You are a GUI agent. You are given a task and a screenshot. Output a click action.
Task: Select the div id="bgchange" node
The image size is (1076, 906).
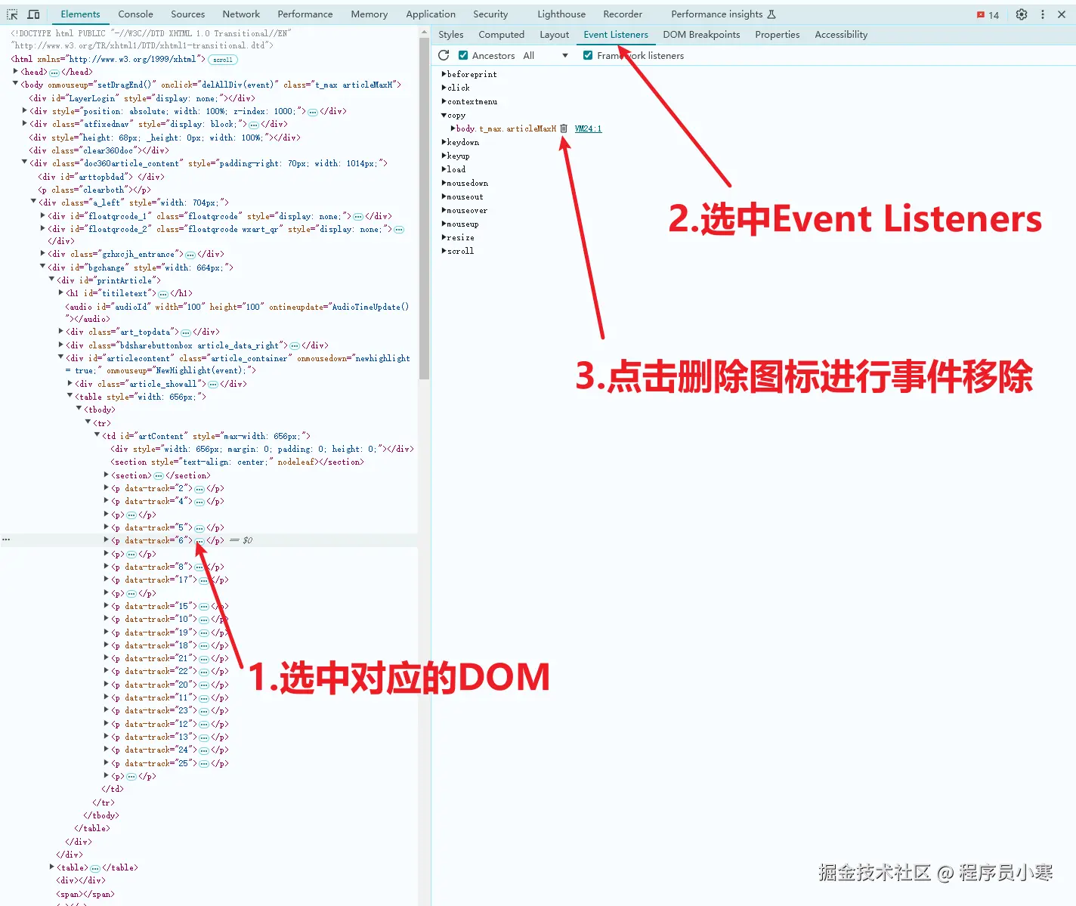[141, 267]
